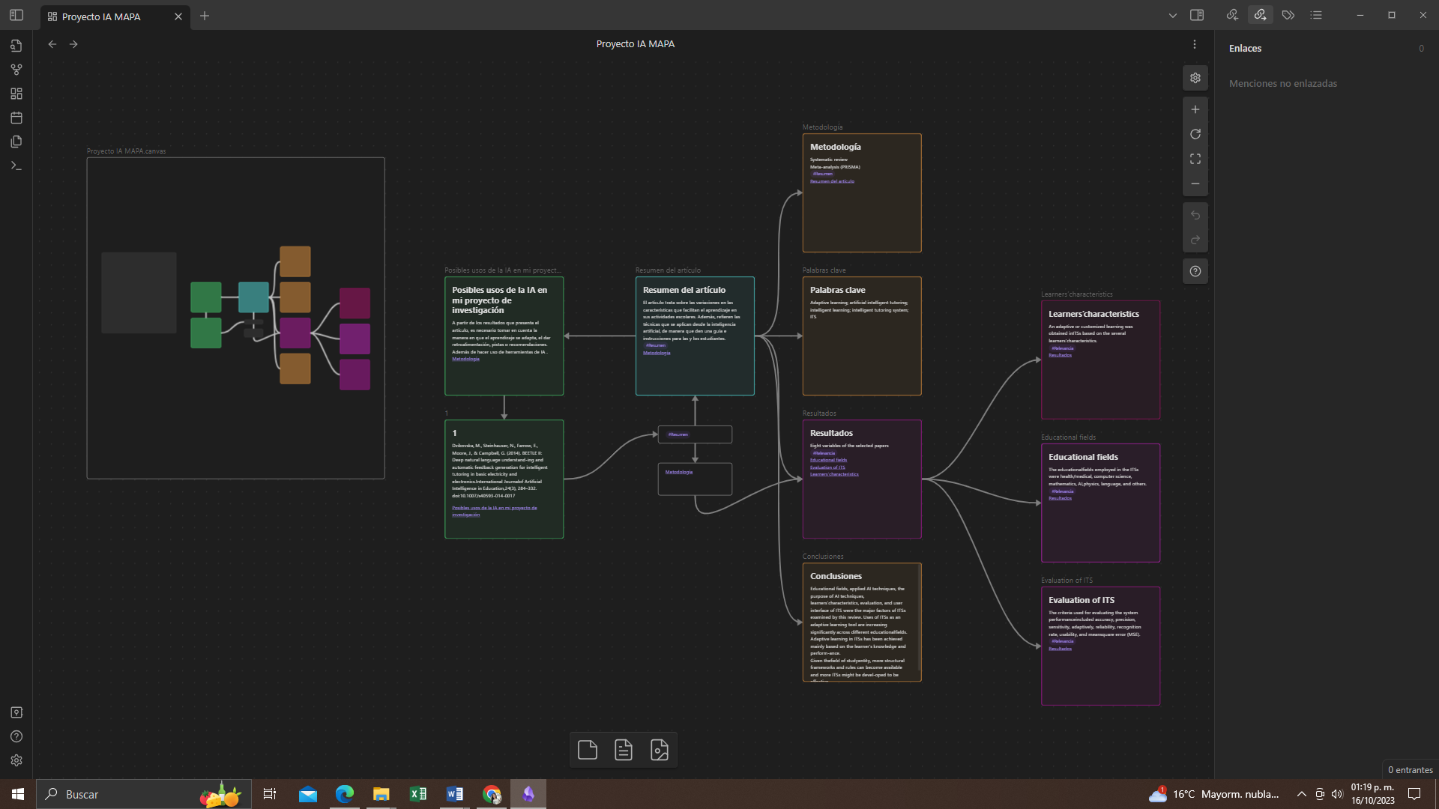The height and width of the screenshot is (809, 1439).
Task: Reset canvas zoom
Action: [1195, 134]
